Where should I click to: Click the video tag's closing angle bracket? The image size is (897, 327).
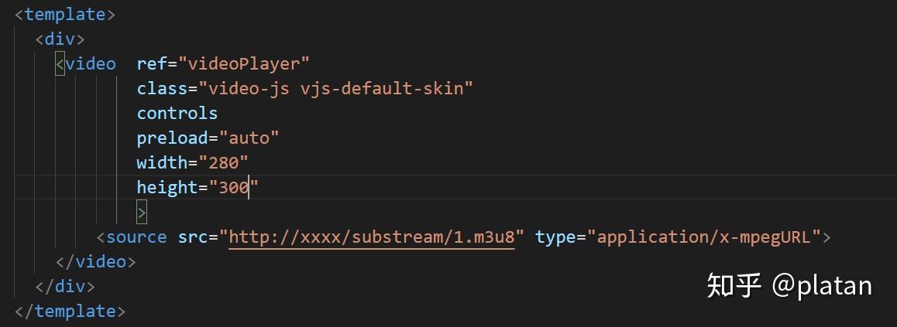click(x=141, y=212)
